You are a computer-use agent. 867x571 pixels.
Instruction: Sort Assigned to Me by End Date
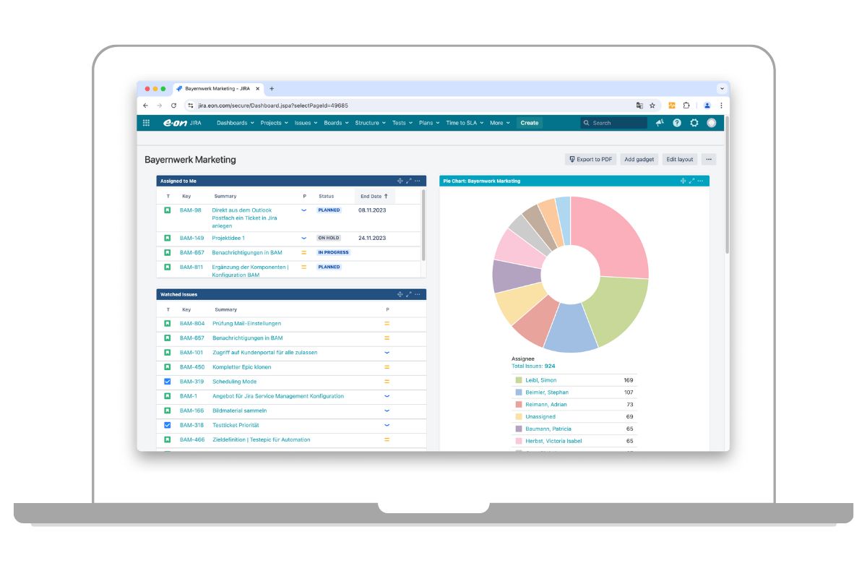pos(374,196)
